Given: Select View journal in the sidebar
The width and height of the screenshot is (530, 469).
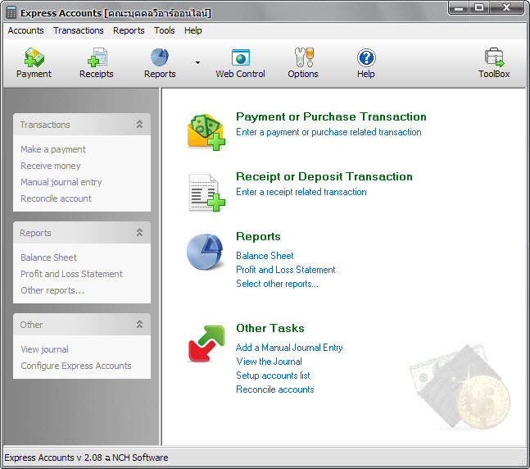Looking at the screenshot, I should pyautogui.click(x=44, y=349).
